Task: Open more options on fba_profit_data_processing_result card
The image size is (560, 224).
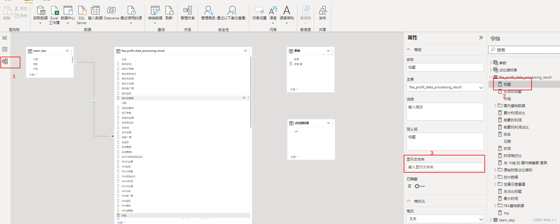Action: pos(250,51)
